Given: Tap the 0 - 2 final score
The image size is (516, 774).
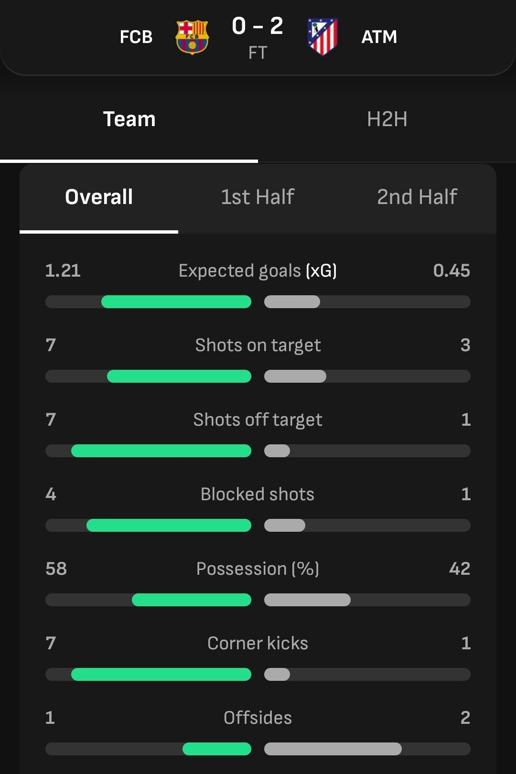Looking at the screenshot, I should (258, 26).
